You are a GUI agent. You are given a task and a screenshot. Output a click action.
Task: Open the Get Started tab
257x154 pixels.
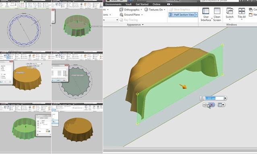click(142, 4)
